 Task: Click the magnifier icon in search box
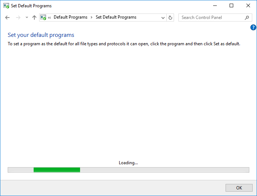(x=247, y=18)
